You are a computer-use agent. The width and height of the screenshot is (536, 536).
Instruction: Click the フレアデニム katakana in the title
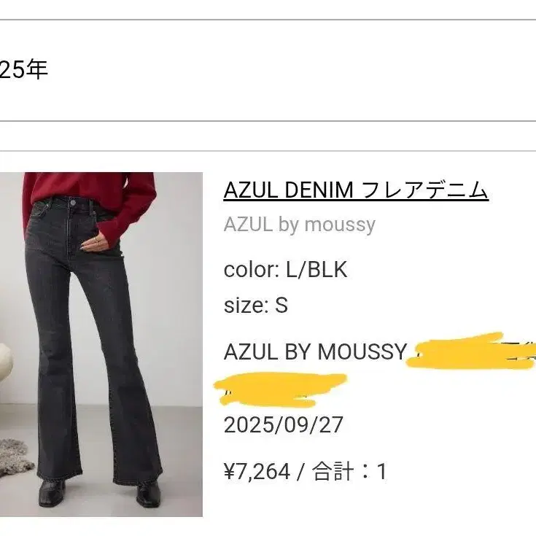[x=424, y=190]
